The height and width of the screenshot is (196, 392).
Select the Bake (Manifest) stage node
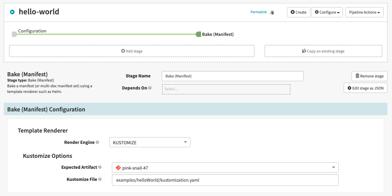(198, 34)
